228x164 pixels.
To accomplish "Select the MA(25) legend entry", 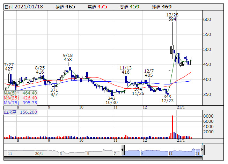I will [20, 98].
